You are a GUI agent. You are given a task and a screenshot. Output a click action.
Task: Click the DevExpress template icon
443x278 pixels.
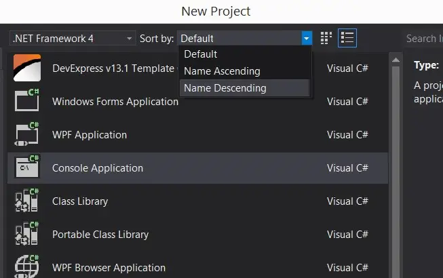point(27,68)
